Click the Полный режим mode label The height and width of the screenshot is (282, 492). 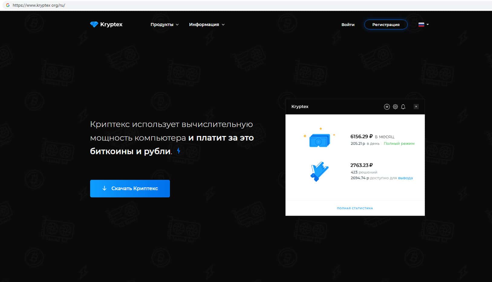coord(399,144)
